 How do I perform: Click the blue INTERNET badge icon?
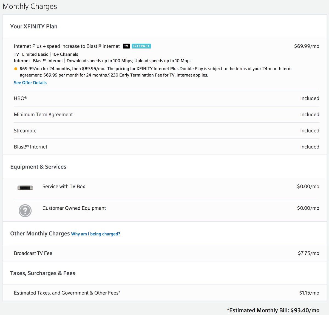141,46
